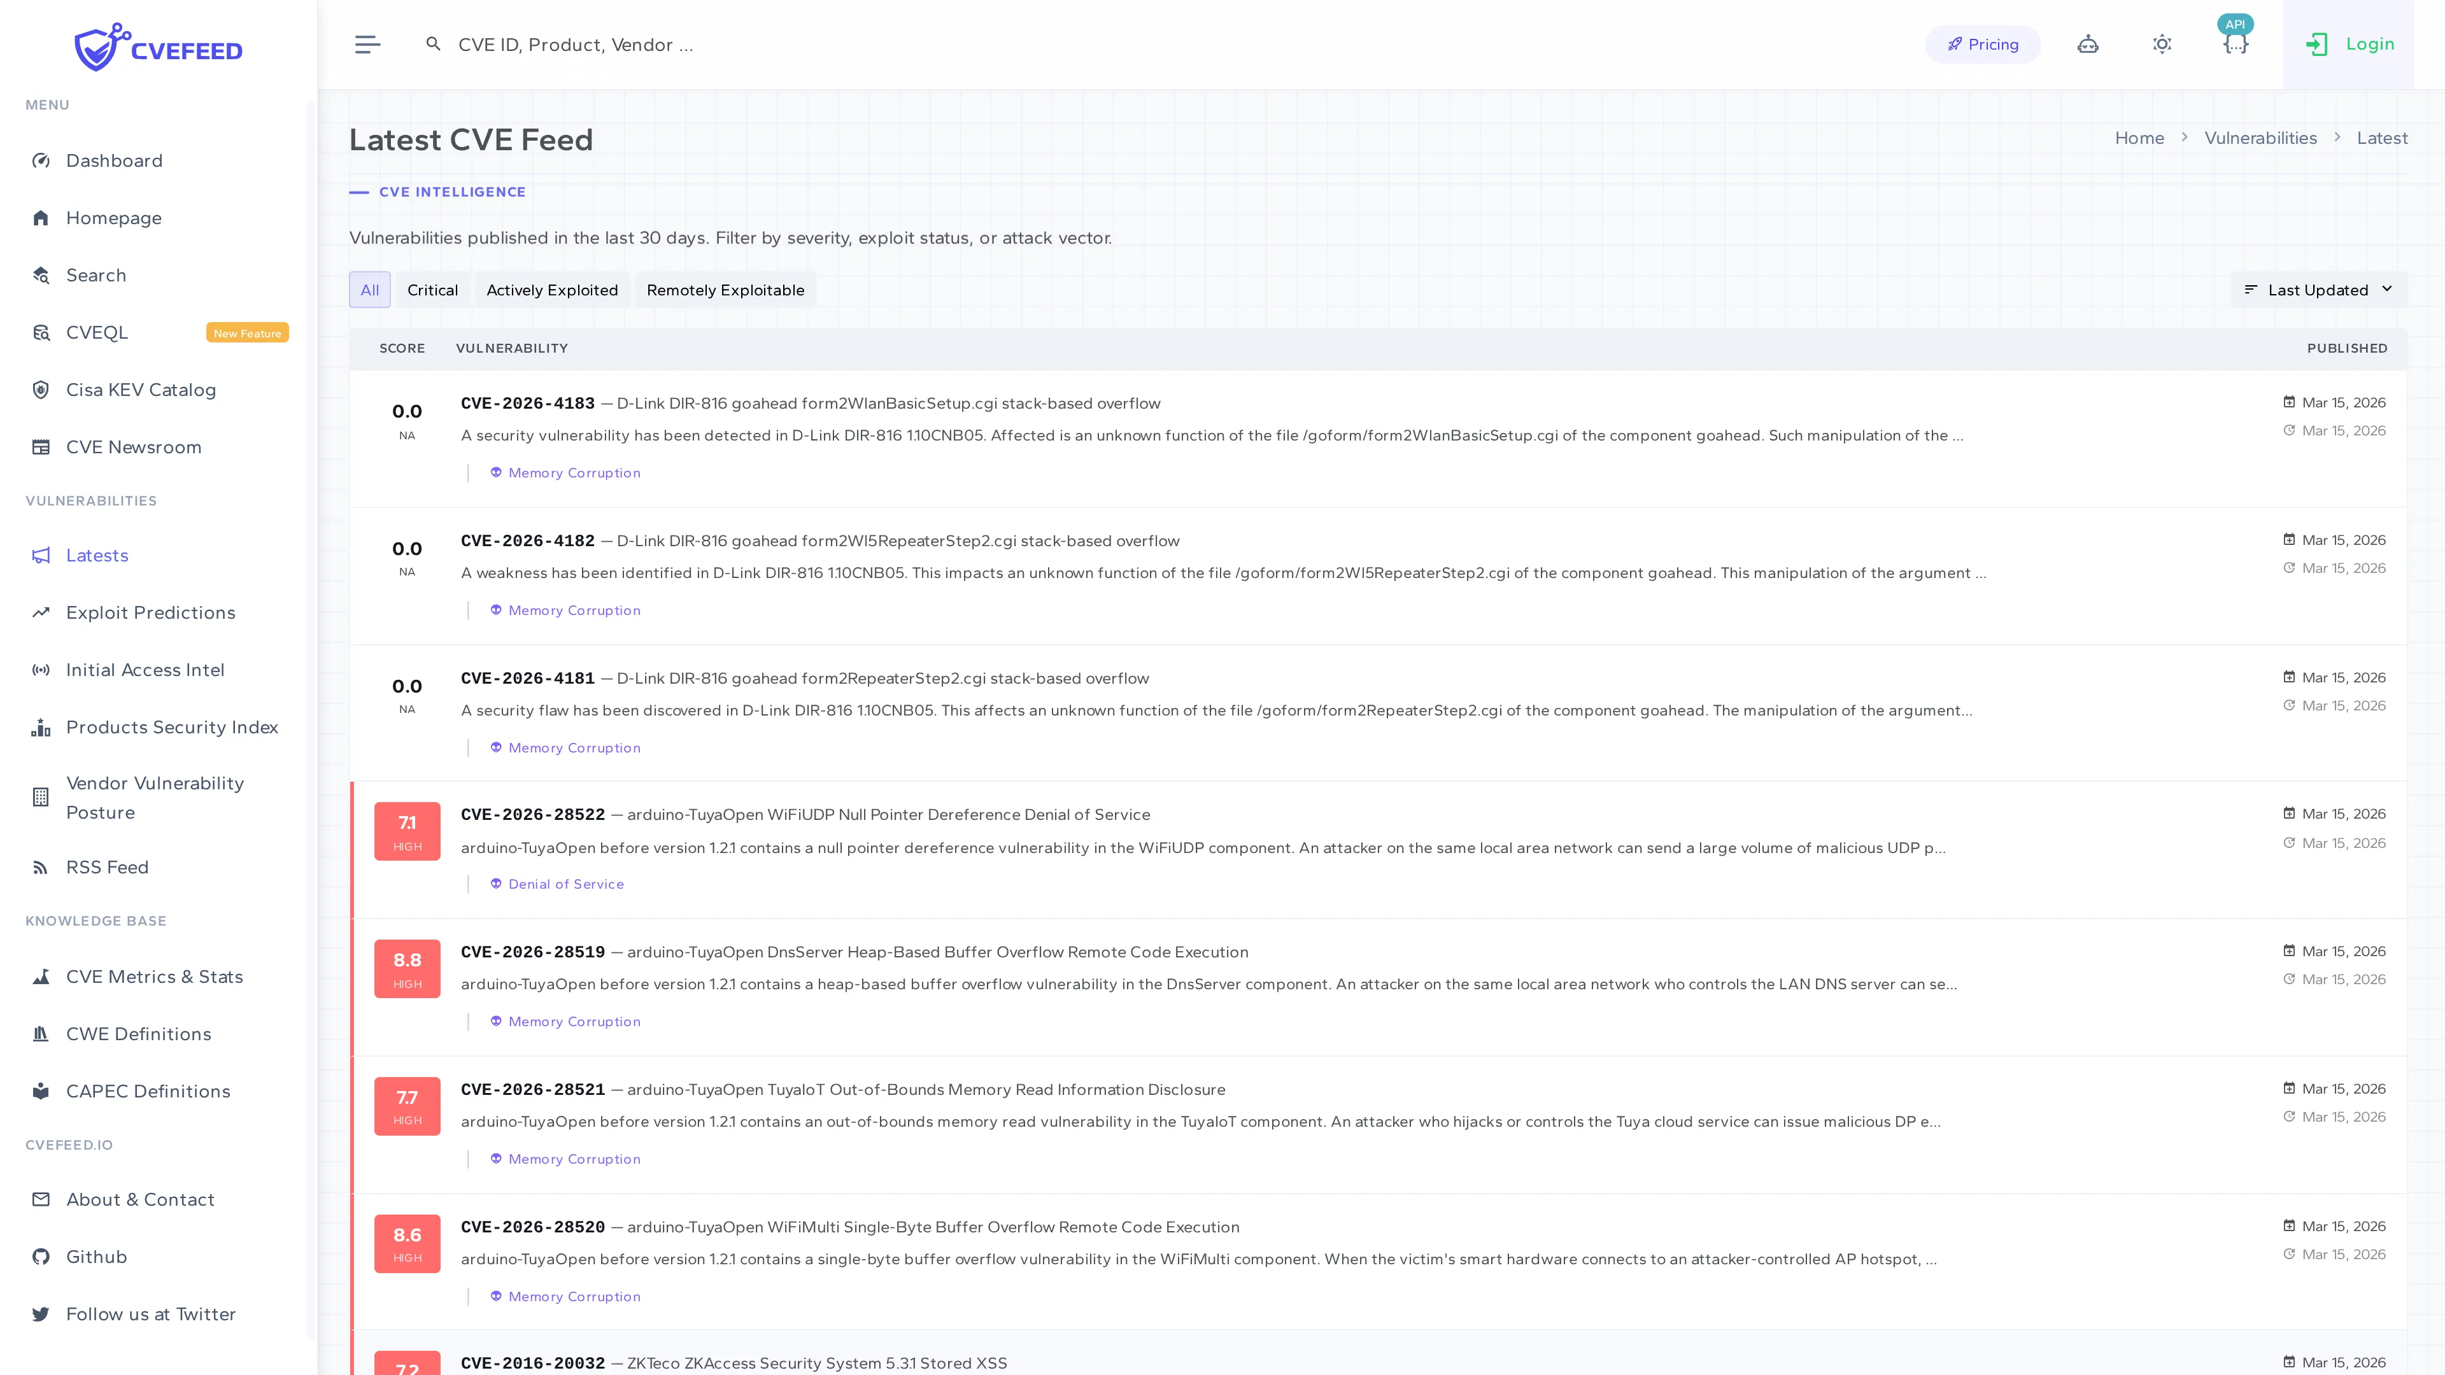Open CVE-2026-28519 vulnerability link
The width and height of the screenshot is (2445, 1375).
click(532, 951)
